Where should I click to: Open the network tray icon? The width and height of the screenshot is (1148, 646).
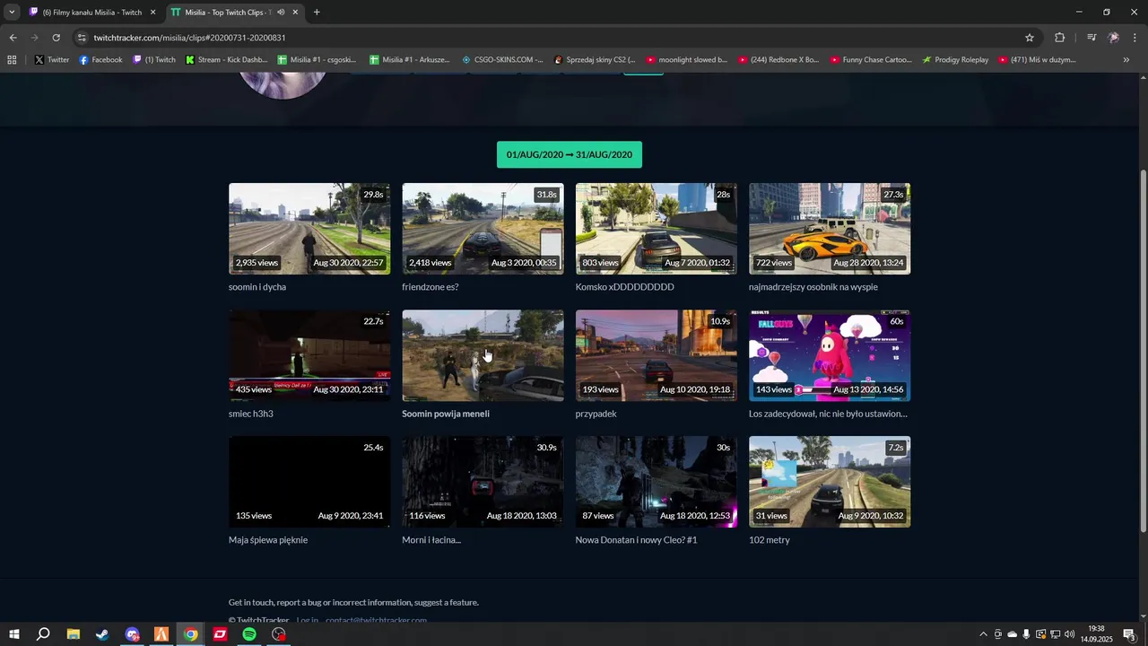(1055, 634)
